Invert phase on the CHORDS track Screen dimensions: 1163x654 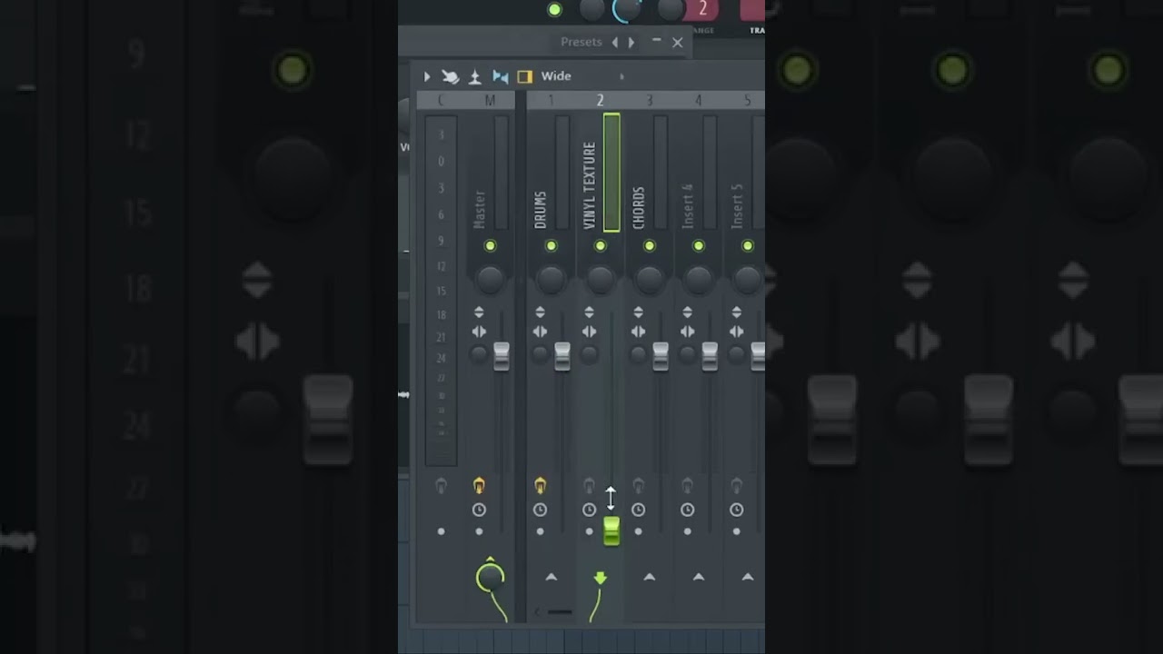click(638, 312)
